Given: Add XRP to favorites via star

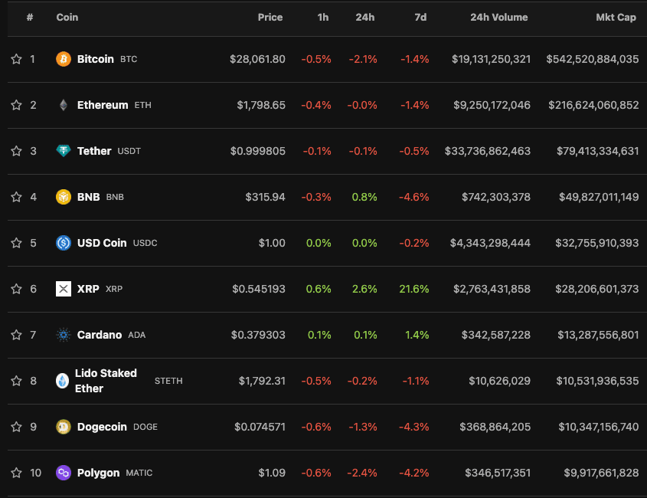Looking at the screenshot, I should tap(16, 289).
